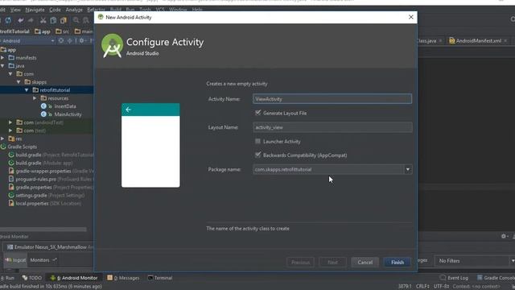Click the Cut scissors icon
515x290 pixels.
(x=43, y=20)
